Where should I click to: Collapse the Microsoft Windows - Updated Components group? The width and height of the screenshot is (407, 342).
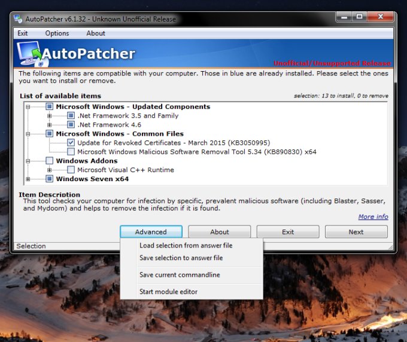tap(28, 107)
